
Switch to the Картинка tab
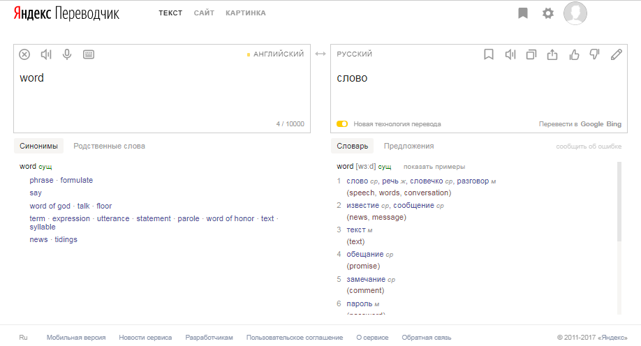(x=246, y=13)
